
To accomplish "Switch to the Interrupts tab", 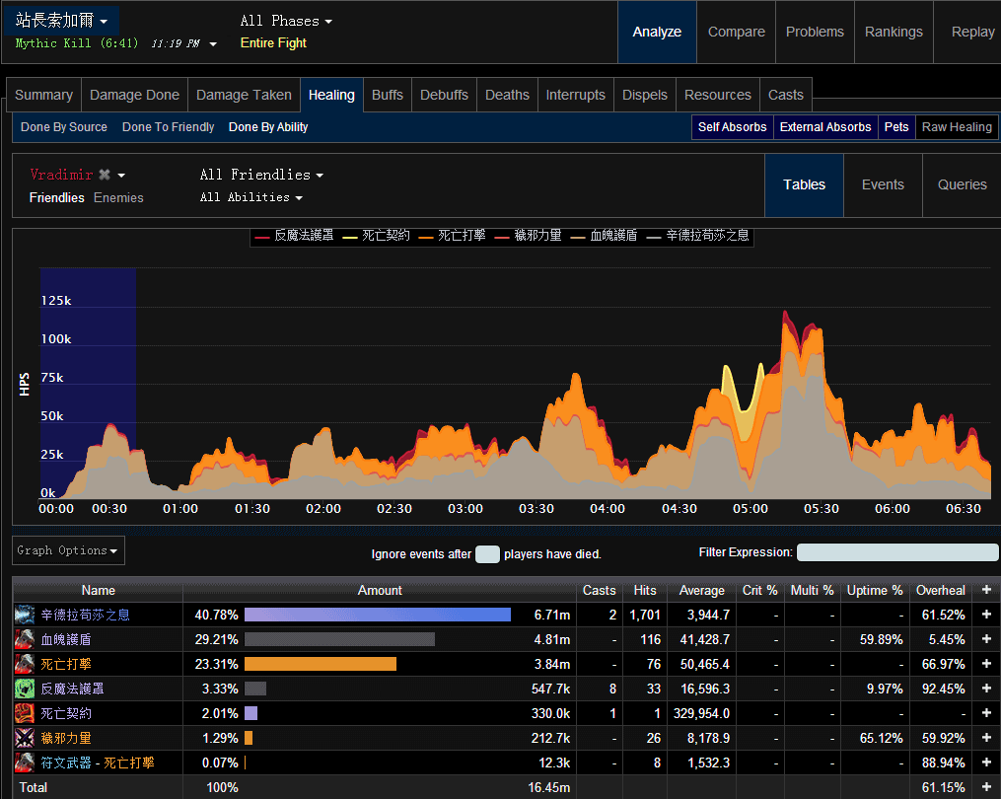I will point(576,95).
